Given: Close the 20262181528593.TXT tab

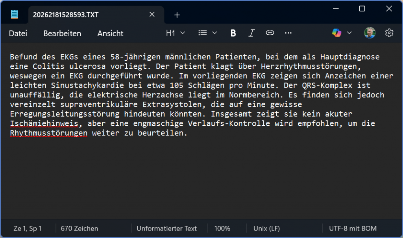Looking at the screenshot, I should coord(152,15).
